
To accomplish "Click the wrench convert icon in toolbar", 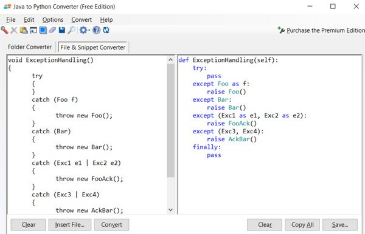I will [x=4, y=30].
